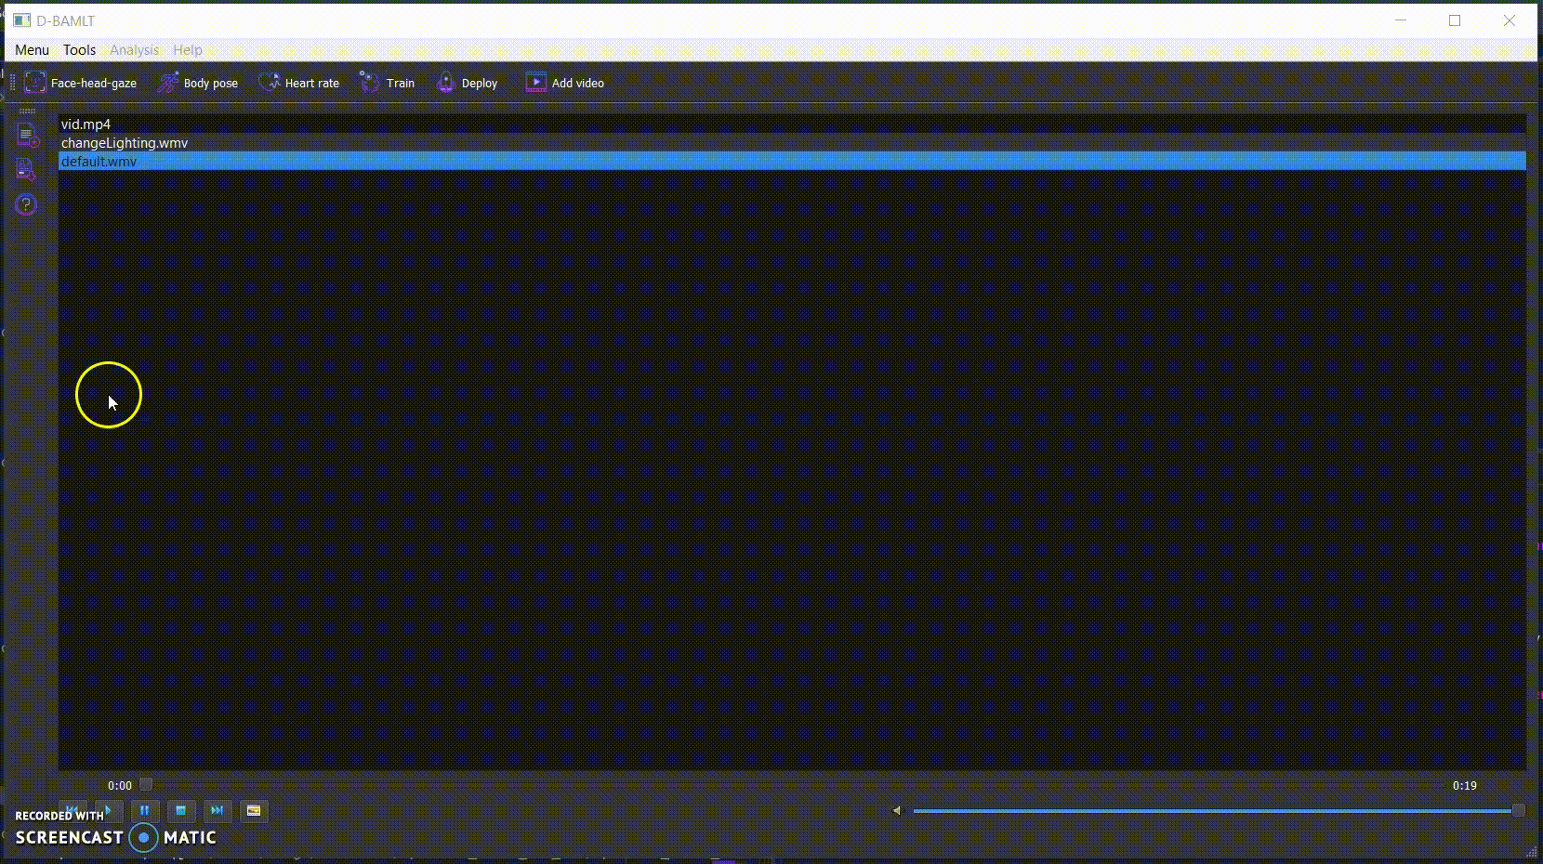The image size is (1543, 864).
Task: Skip to the previous video
Action: point(73,811)
